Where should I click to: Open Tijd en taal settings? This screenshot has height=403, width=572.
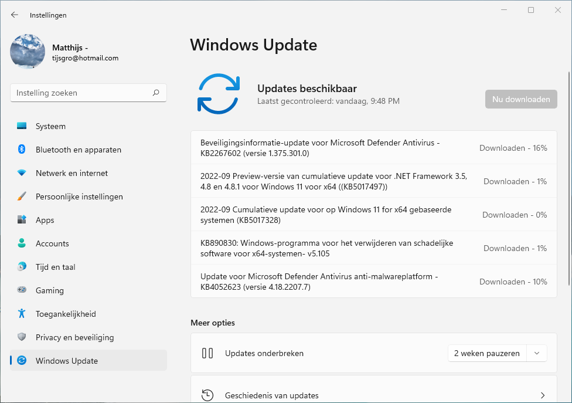tap(55, 267)
